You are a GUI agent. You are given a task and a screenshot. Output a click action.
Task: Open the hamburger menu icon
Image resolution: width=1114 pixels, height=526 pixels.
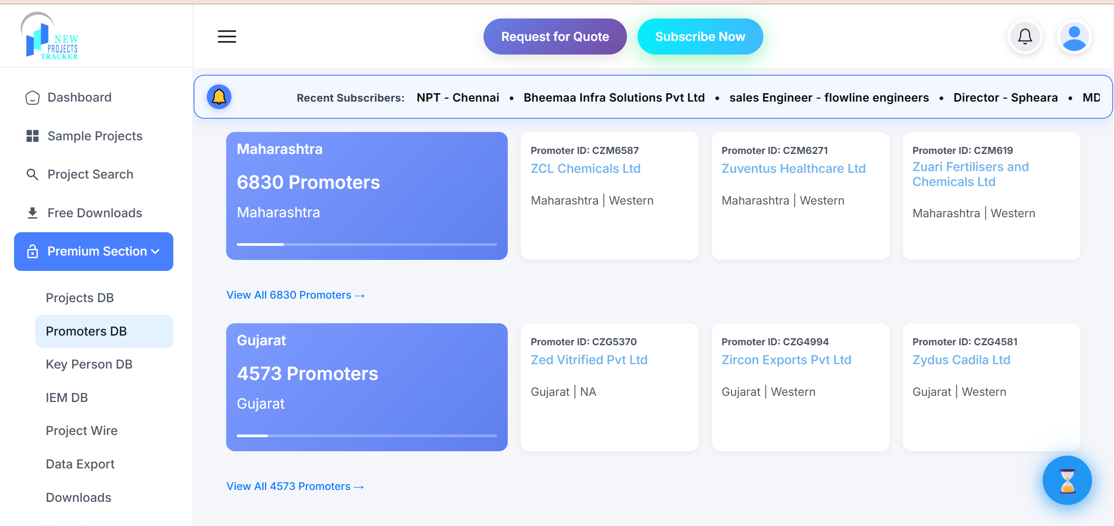227,37
